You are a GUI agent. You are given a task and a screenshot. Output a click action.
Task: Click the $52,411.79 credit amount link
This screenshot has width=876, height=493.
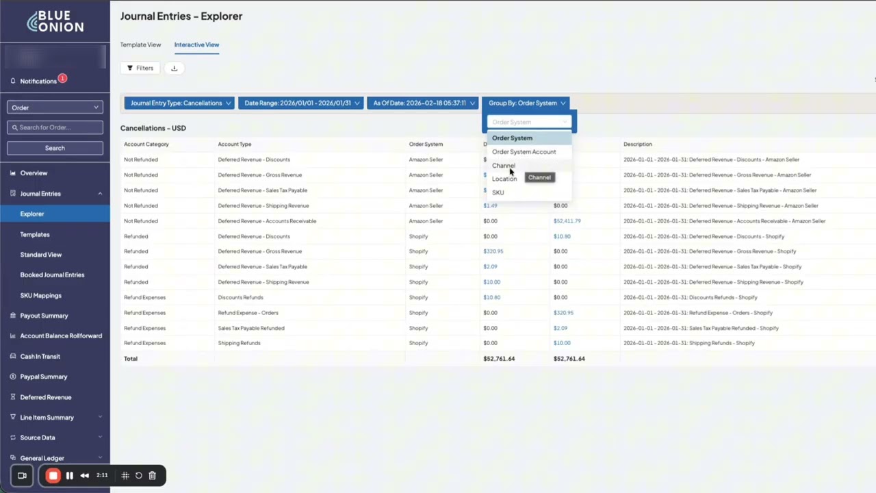[x=567, y=221]
